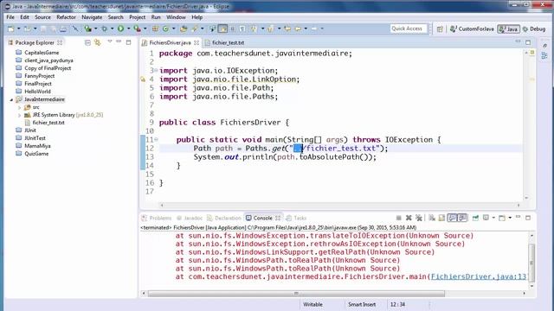The image size is (554, 311).
Task: Open the Window menu
Action: pos(176,17)
